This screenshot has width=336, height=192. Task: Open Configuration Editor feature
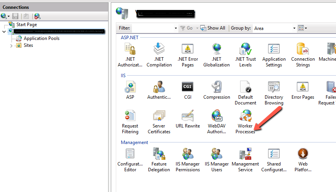click(130, 160)
